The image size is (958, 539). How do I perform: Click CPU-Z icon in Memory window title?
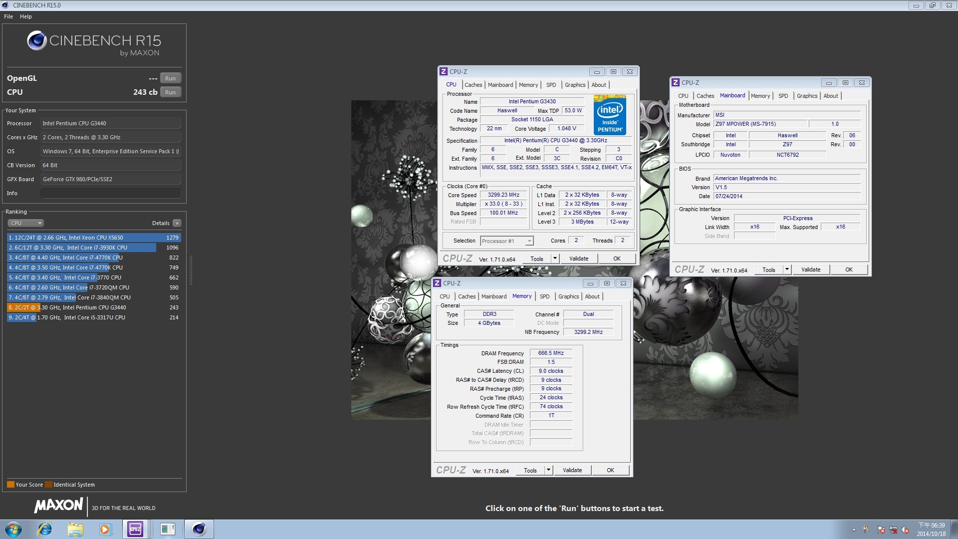point(437,283)
